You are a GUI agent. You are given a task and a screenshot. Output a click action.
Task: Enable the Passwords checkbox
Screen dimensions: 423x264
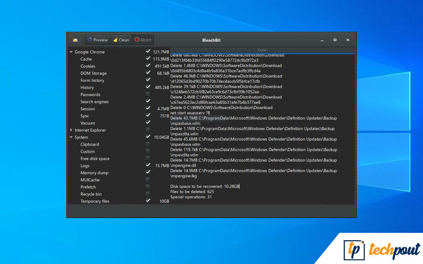point(148,95)
